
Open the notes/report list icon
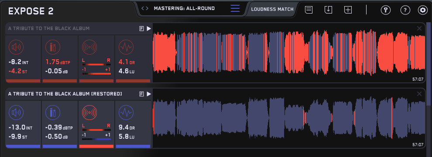[x=309, y=10]
